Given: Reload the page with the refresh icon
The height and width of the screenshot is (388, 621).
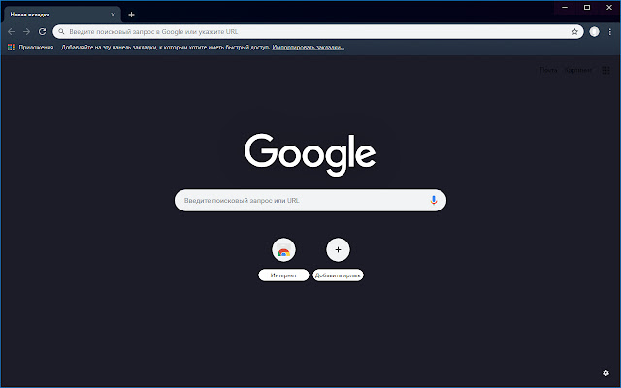Looking at the screenshot, I should point(42,32).
